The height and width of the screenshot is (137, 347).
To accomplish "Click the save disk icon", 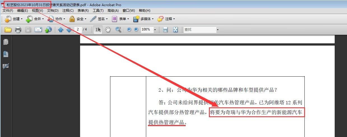I will click(x=28, y=30).
